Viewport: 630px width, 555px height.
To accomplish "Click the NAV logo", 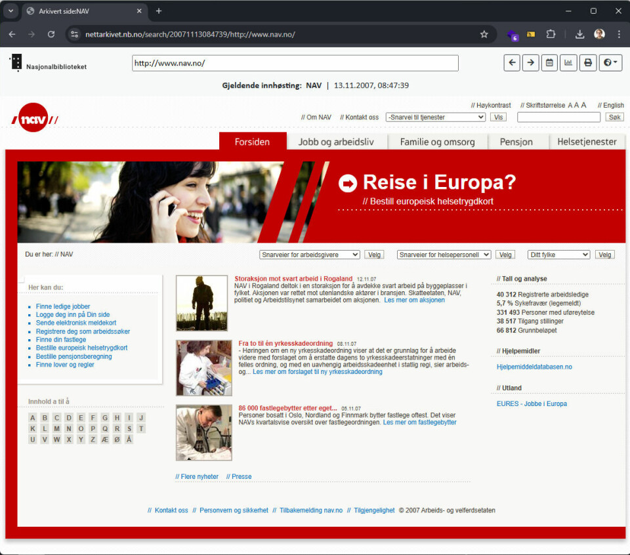I will pyautogui.click(x=34, y=119).
